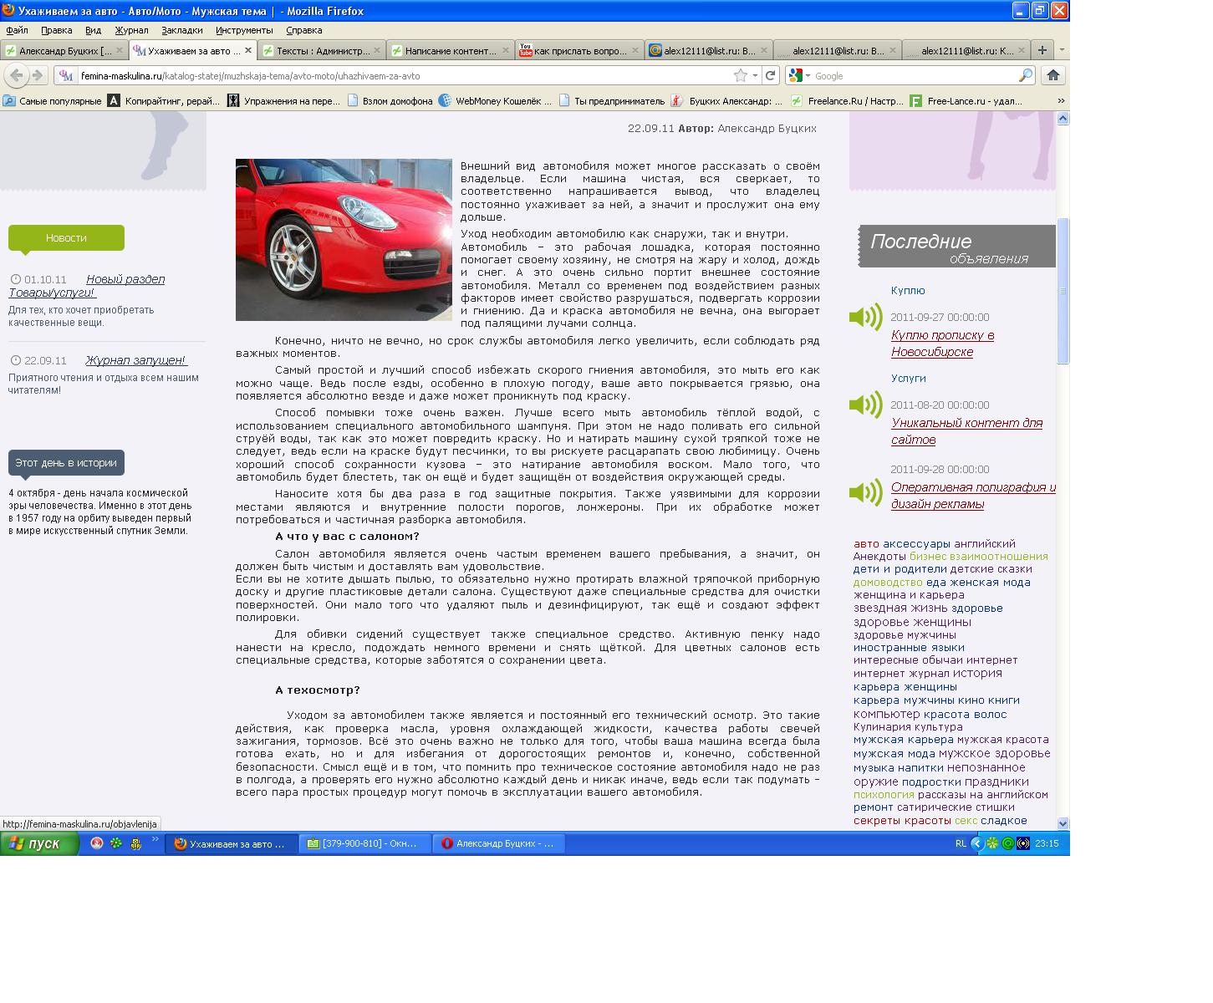1213x1003 pixels.
Task: Reload the page with the refresh icon
Action: [771, 75]
